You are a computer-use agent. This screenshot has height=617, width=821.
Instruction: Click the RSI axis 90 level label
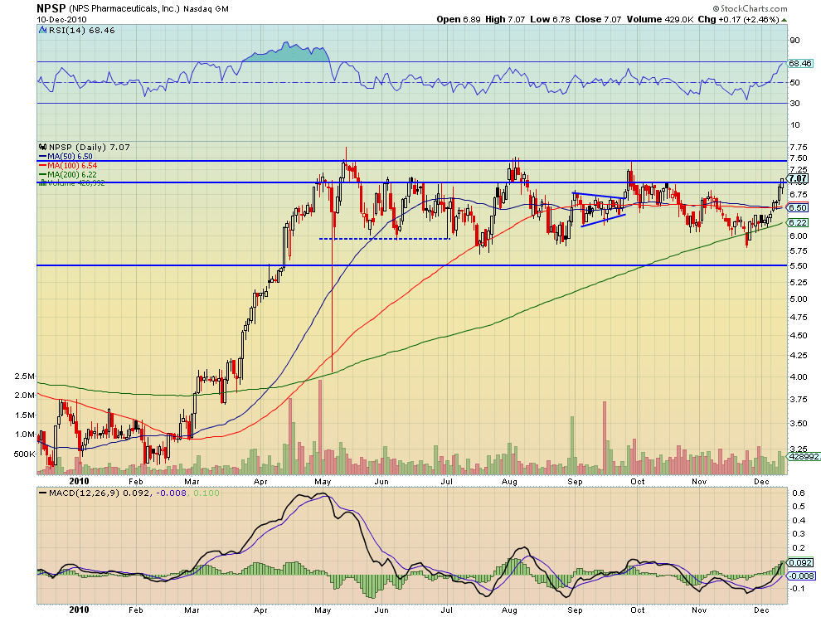[x=794, y=41]
